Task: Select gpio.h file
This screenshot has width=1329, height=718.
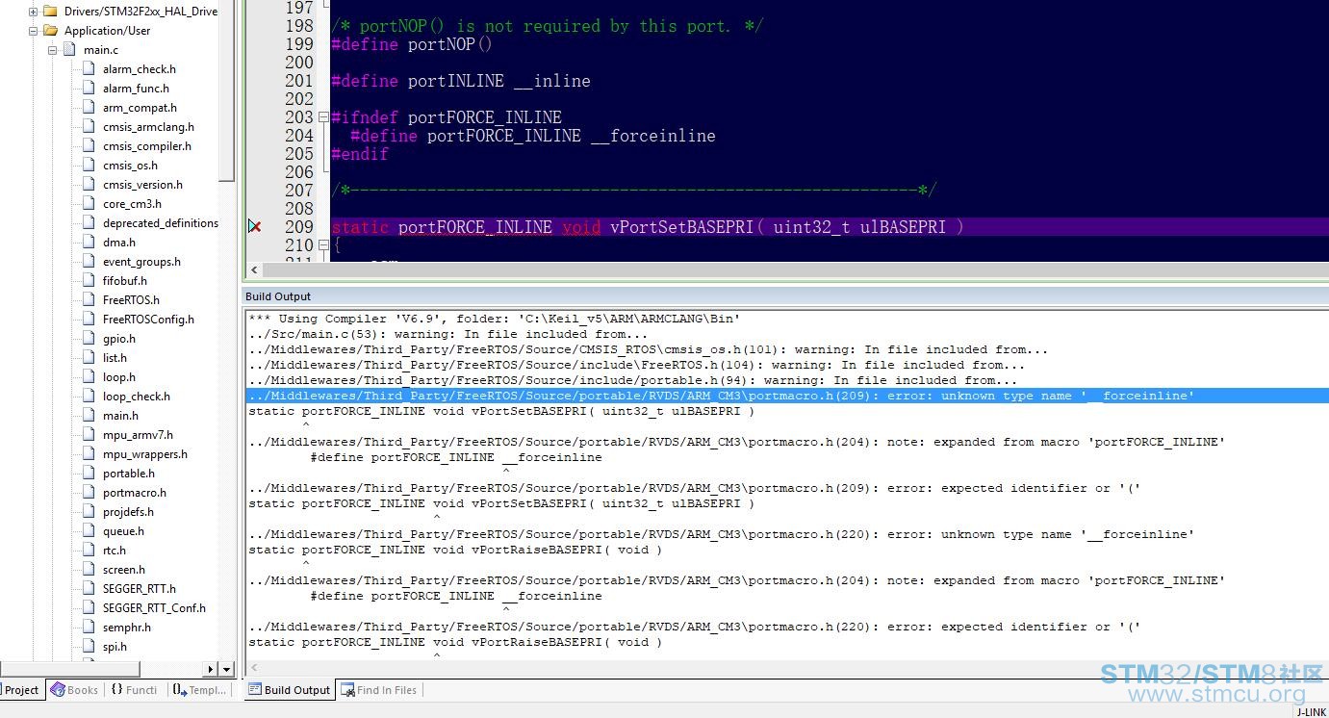Action: (x=119, y=339)
